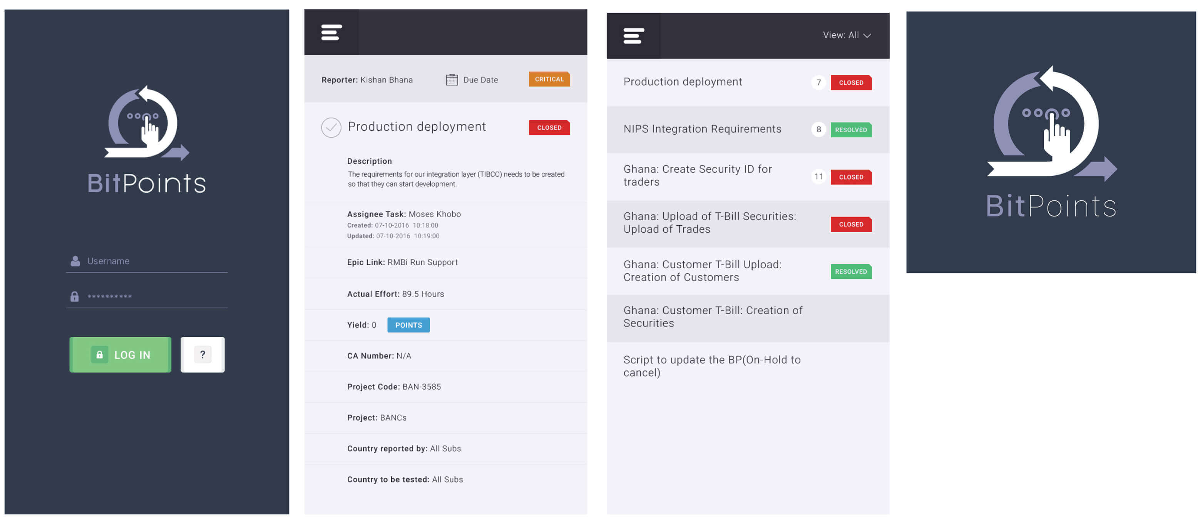Open NIPS Integration Requirements list item
Image resolution: width=1200 pixels, height=526 pixels.
coord(702,129)
